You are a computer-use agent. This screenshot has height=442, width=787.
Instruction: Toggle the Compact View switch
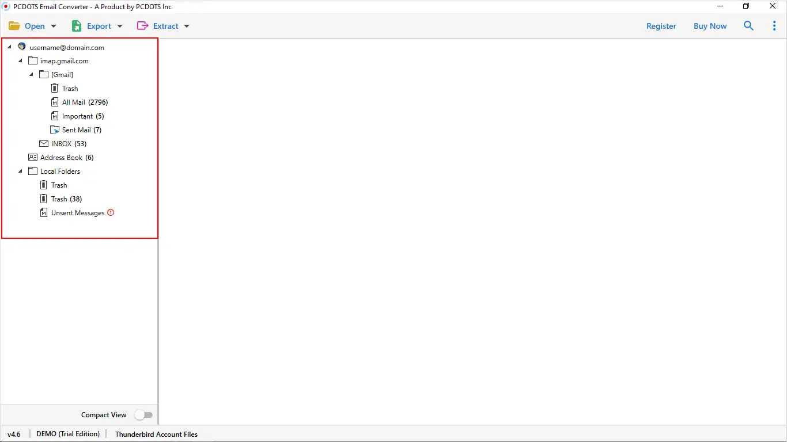coord(143,415)
